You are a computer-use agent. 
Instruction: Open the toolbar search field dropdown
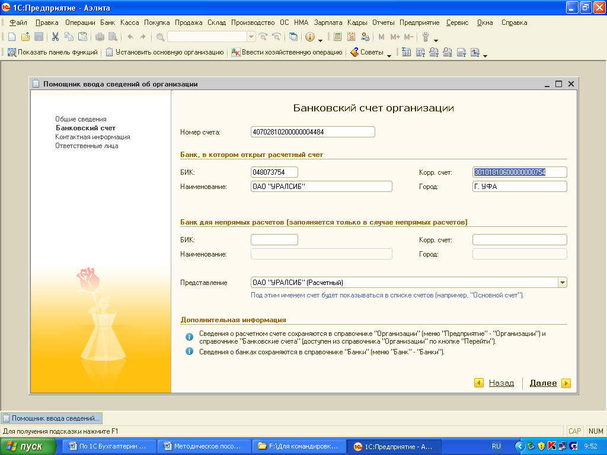tap(251, 37)
